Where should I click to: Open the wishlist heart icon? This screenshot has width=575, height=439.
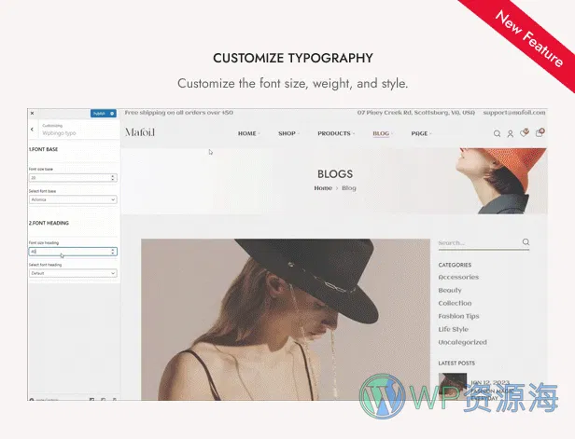coord(525,133)
